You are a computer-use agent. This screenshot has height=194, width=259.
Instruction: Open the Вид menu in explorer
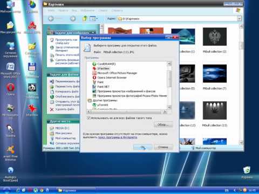74,10
